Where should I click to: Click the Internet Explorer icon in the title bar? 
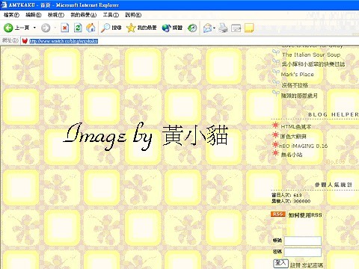coord(4,4)
